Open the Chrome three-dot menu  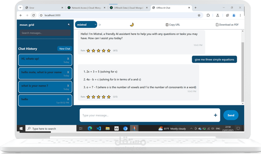(240, 15)
